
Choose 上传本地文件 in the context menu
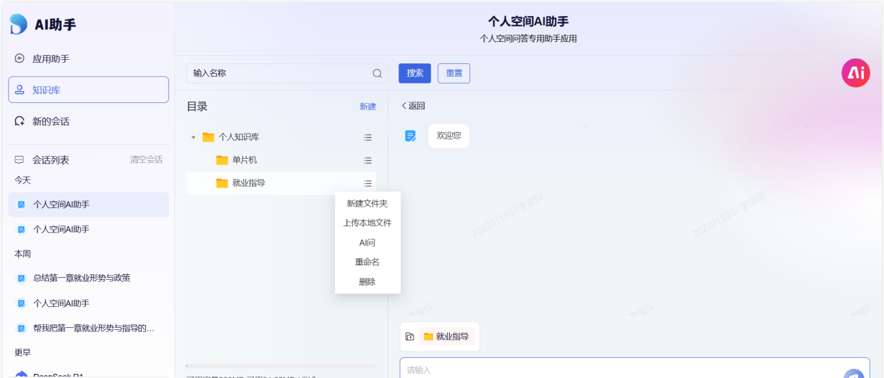pos(367,223)
